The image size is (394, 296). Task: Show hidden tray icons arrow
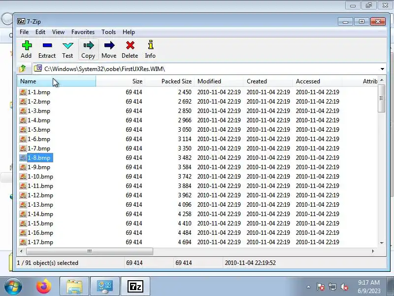point(309,287)
